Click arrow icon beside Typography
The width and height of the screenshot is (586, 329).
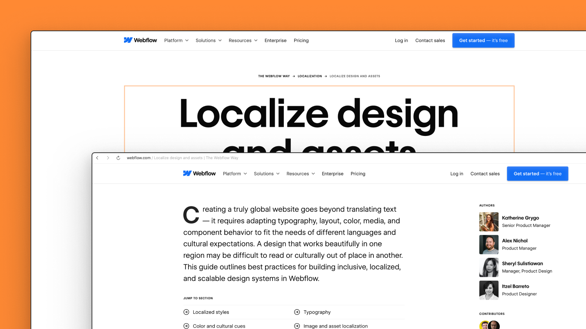click(x=297, y=312)
